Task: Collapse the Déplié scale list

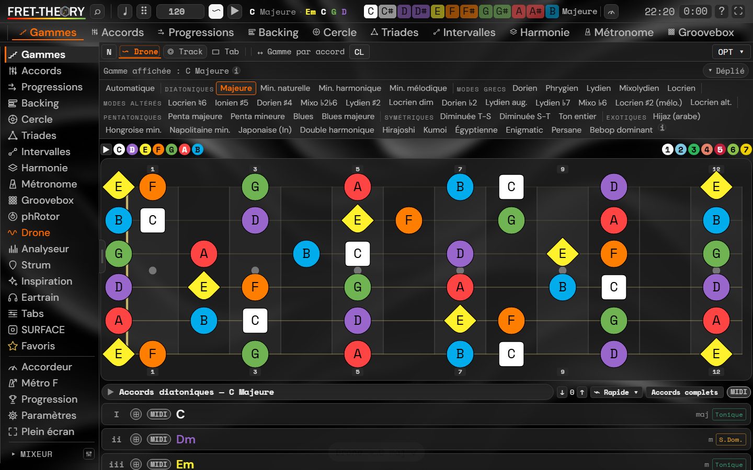Action: point(726,70)
